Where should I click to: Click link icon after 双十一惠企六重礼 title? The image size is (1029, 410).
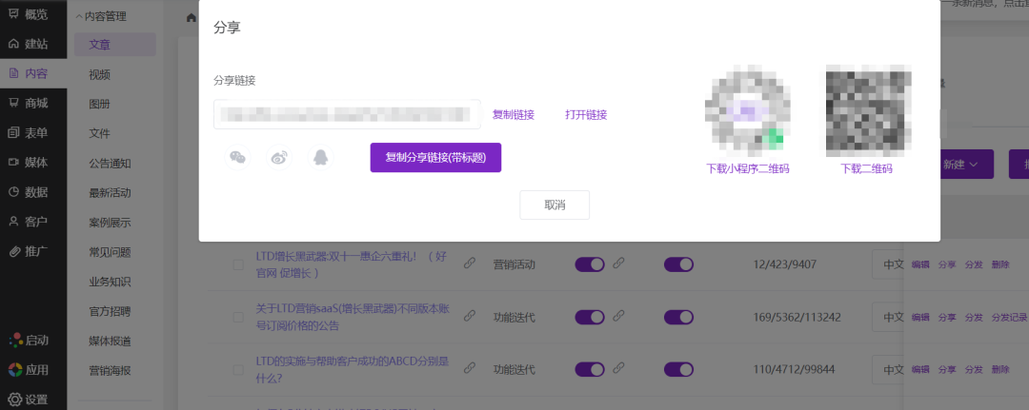coord(469,264)
